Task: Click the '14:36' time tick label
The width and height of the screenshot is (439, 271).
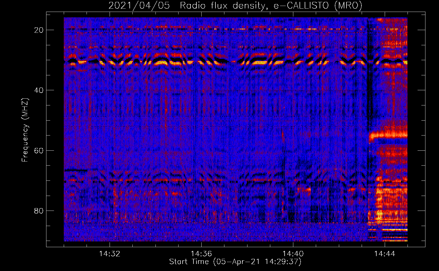Action: (x=201, y=254)
